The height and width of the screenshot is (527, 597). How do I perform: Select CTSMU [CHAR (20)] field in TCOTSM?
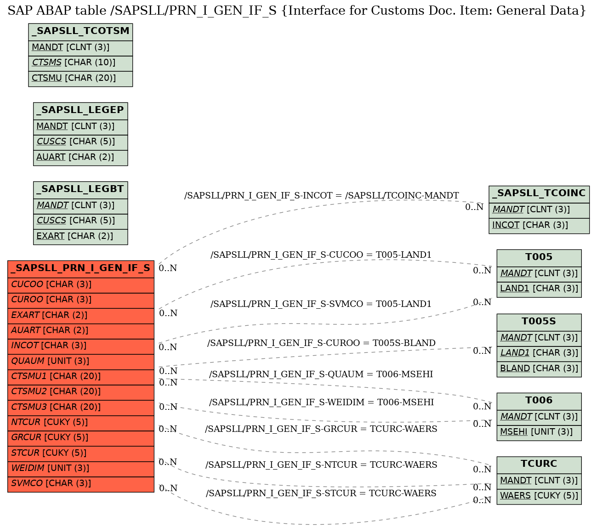[80, 79]
